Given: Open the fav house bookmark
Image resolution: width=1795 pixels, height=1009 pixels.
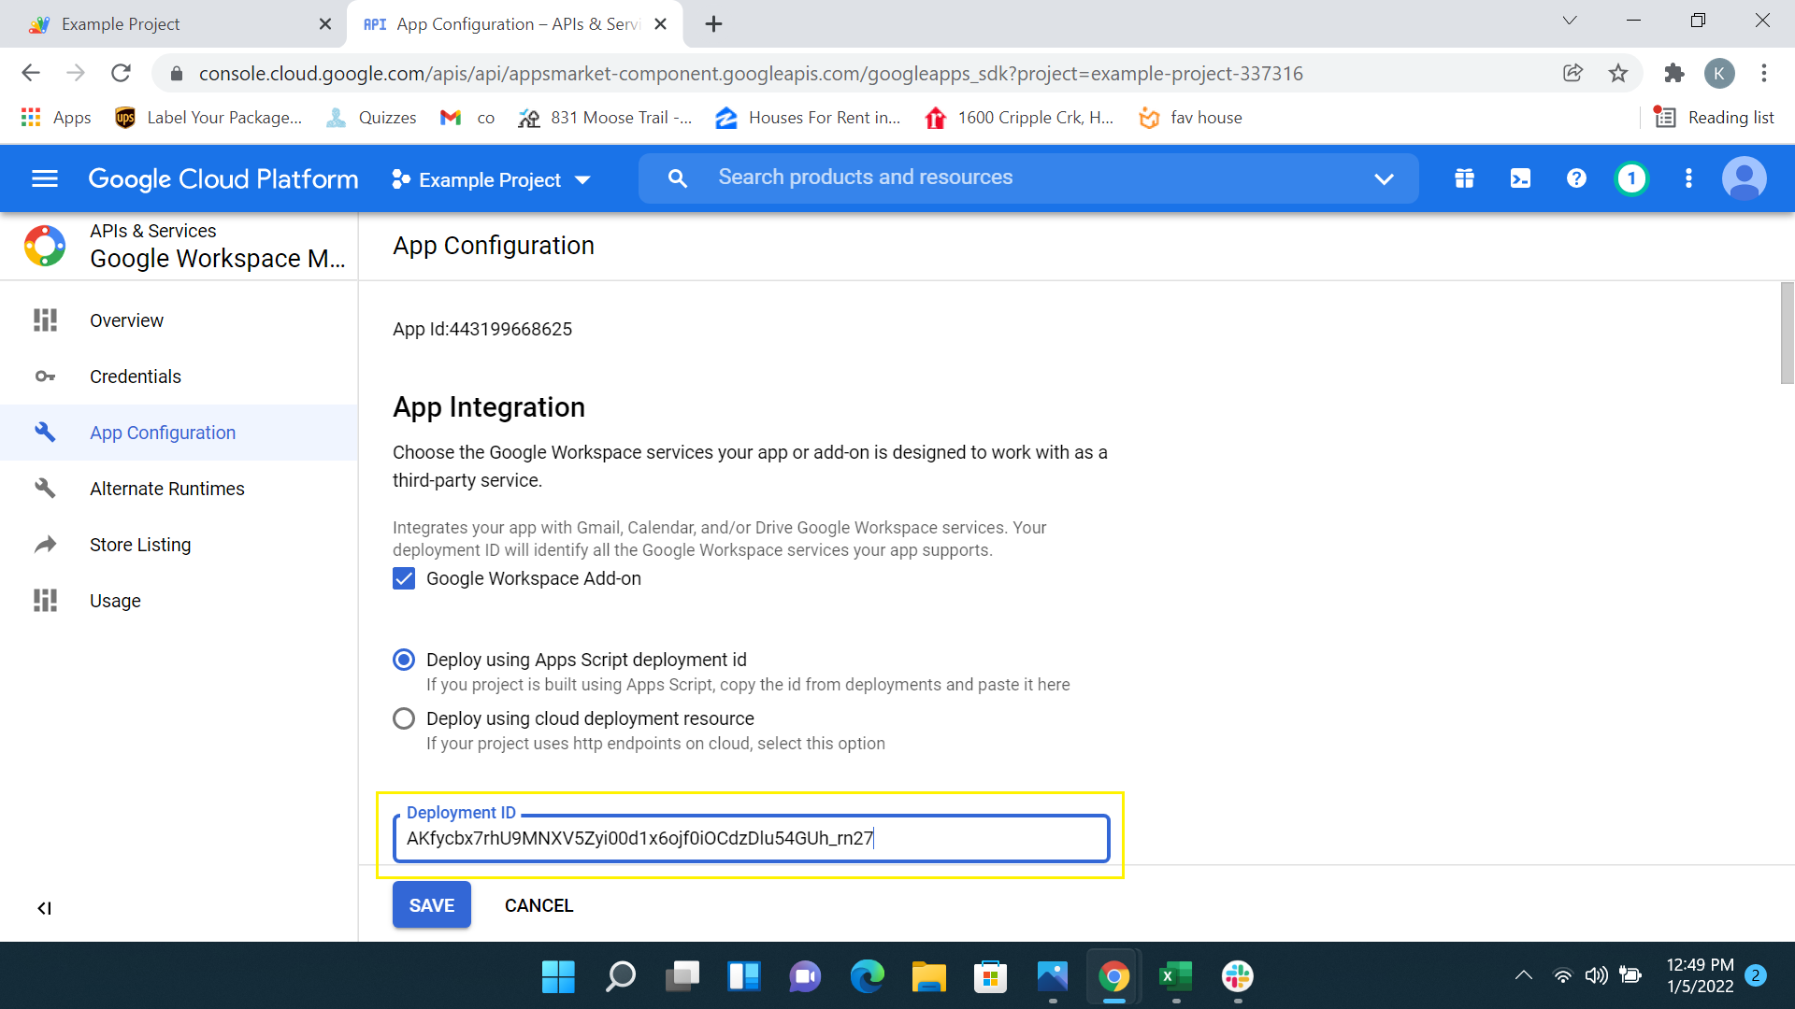Looking at the screenshot, I should [1190, 118].
